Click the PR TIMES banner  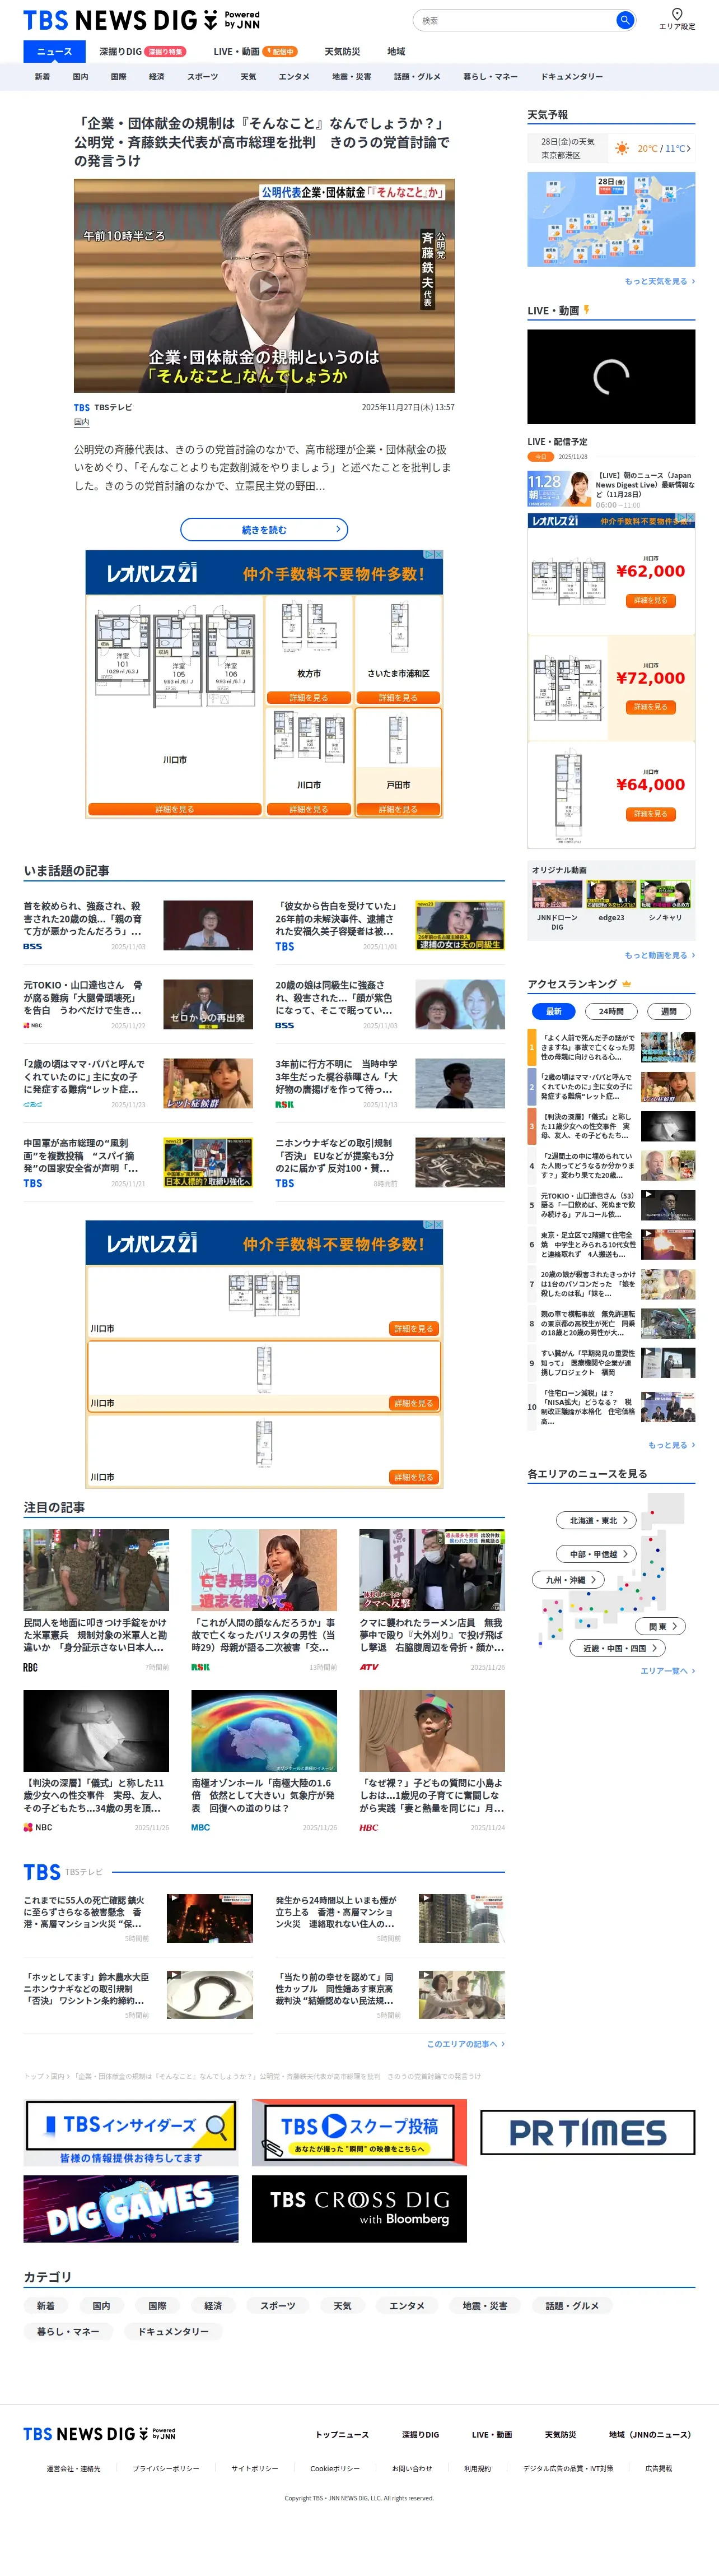point(587,2132)
